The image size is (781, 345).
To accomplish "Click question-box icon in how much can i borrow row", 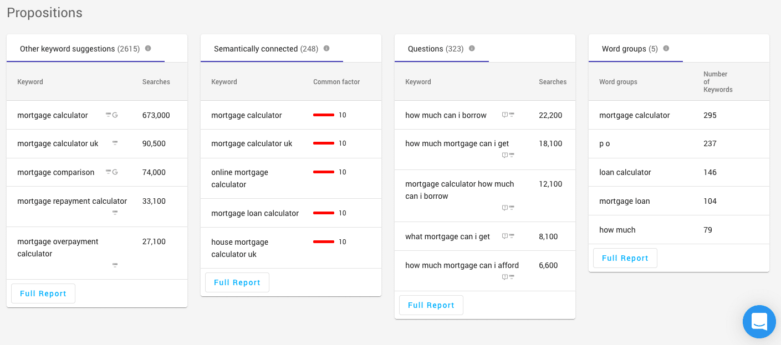I will pyautogui.click(x=505, y=115).
